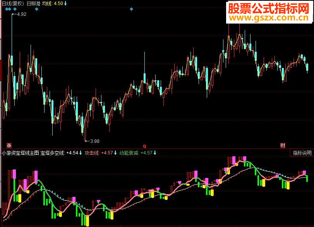This screenshot has height=227, width=314.
Task: Click the down arrow after 均线 4.50
Action: pyautogui.click(x=65, y=3)
